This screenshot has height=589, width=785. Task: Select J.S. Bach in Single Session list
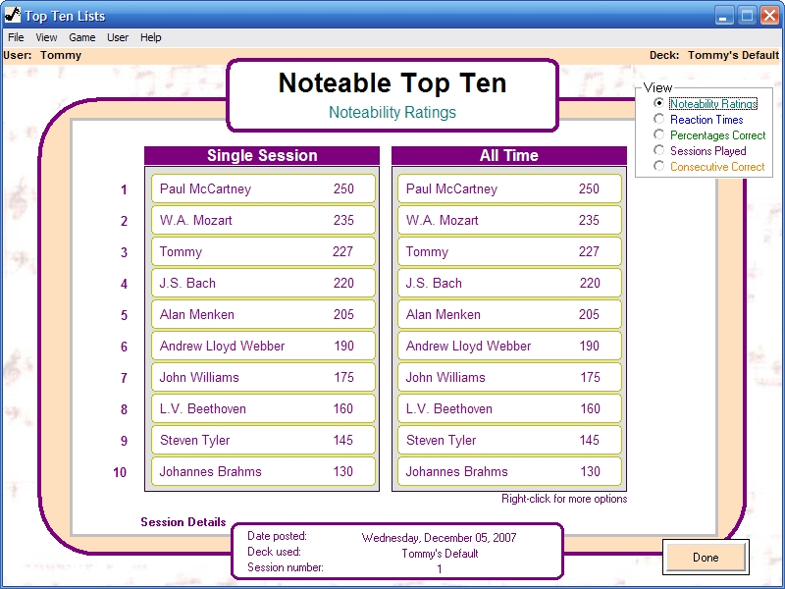[263, 283]
